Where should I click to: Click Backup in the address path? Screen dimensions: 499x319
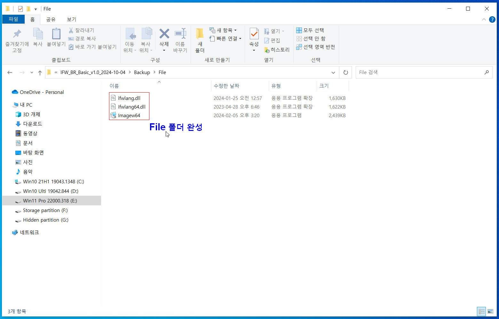(x=142, y=72)
